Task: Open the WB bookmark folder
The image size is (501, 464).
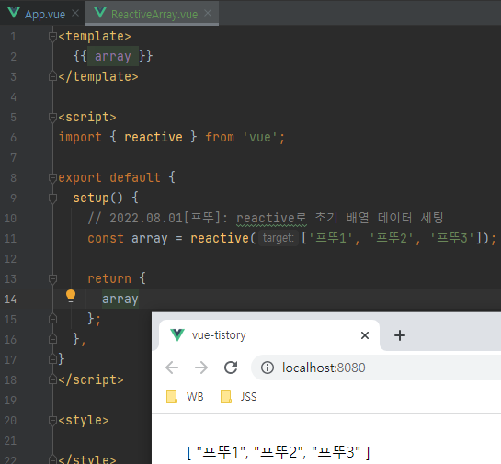Action: 185,397
